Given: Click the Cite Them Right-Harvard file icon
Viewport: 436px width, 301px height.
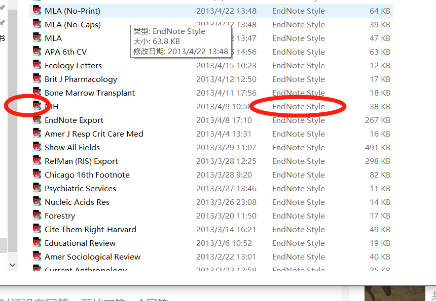Looking at the screenshot, I should (37, 229).
